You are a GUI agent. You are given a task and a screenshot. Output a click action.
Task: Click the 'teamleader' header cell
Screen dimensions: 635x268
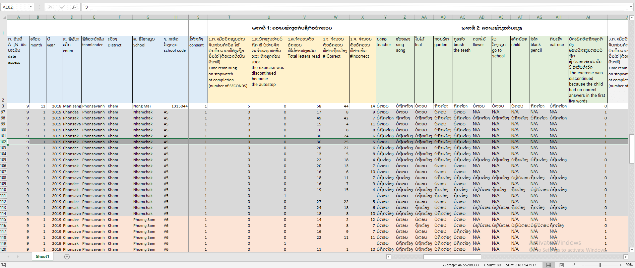point(94,69)
